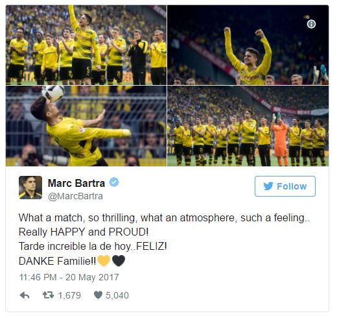Like the tweet with heart icon
Image resolution: width=337 pixels, height=318 pixels.
tap(98, 295)
